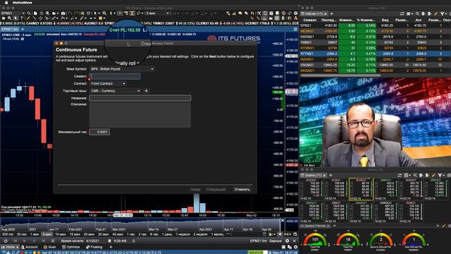Sort by the Символ column header
Screen dimensions: 451x254
point(310,20)
